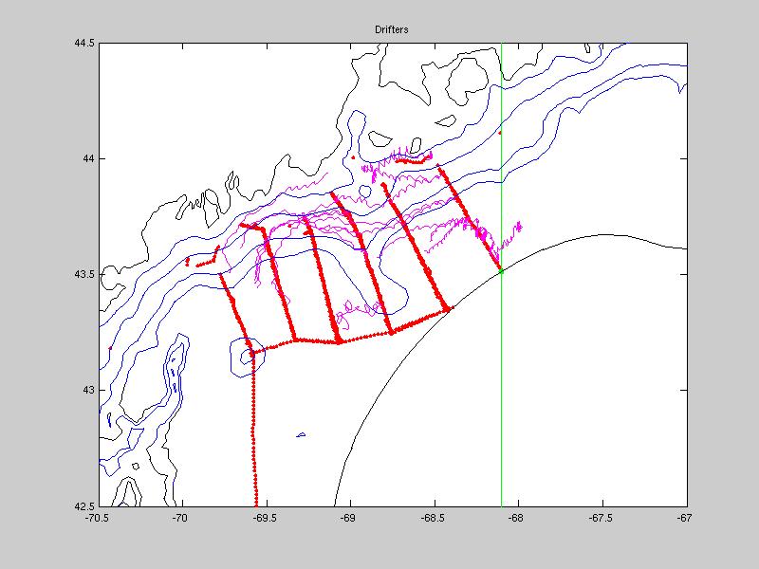The height and width of the screenshot is (569, 759).
Task: Click the 42.5 label on the vertical axis
Action: pos(84,505)
